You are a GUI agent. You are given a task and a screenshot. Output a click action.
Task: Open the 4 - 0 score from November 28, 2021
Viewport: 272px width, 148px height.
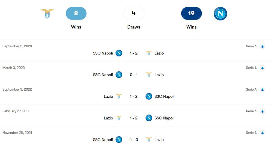[134, 140]
